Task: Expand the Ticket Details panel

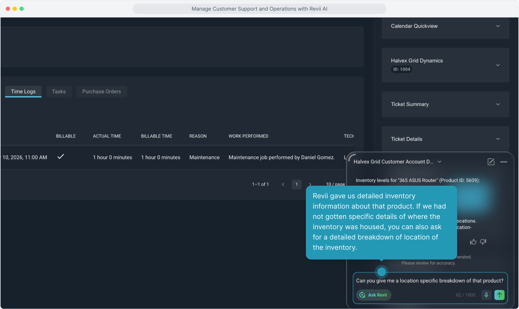Action: [x=445, y=139]
